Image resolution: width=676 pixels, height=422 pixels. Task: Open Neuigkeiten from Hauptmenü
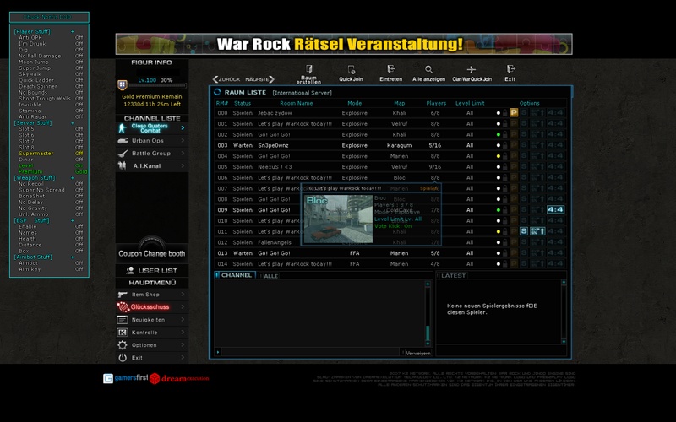152,320
